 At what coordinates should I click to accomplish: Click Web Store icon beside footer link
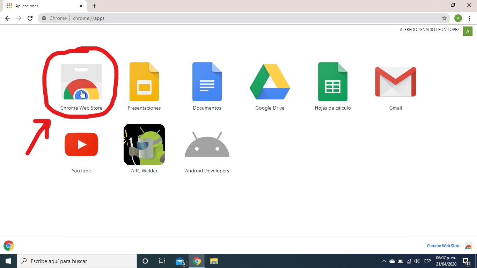469,246
